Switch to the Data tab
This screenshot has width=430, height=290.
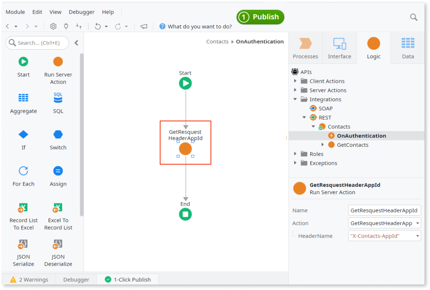tap(408, 48)
